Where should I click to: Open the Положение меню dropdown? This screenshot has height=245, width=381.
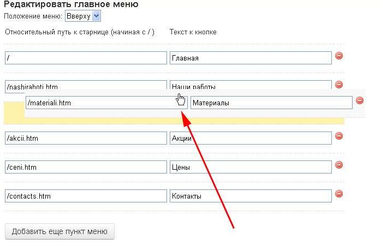point(83,16)
